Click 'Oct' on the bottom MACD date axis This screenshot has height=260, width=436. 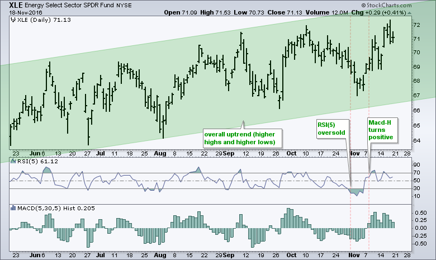(x=291, y=256)
